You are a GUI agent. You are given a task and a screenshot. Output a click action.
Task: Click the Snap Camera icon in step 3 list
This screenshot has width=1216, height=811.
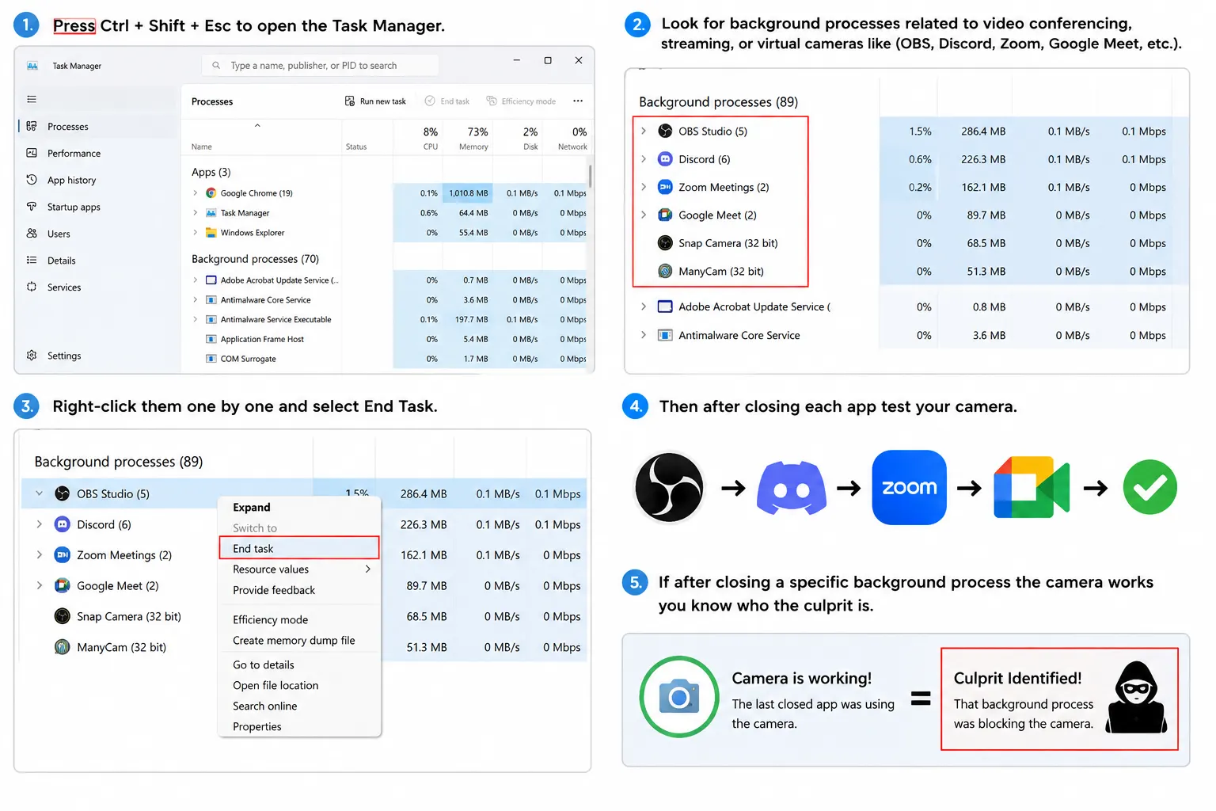coord(63,616)
